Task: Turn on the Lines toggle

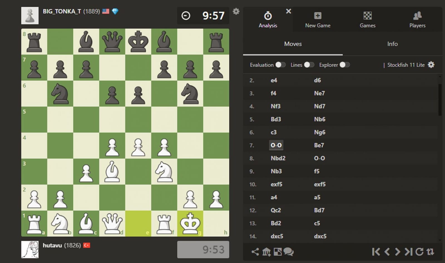Action: pos(308,65)
